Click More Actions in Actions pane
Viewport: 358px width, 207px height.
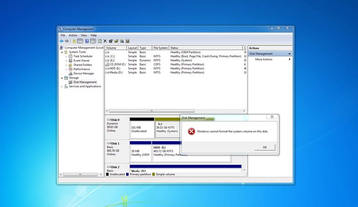264,59
